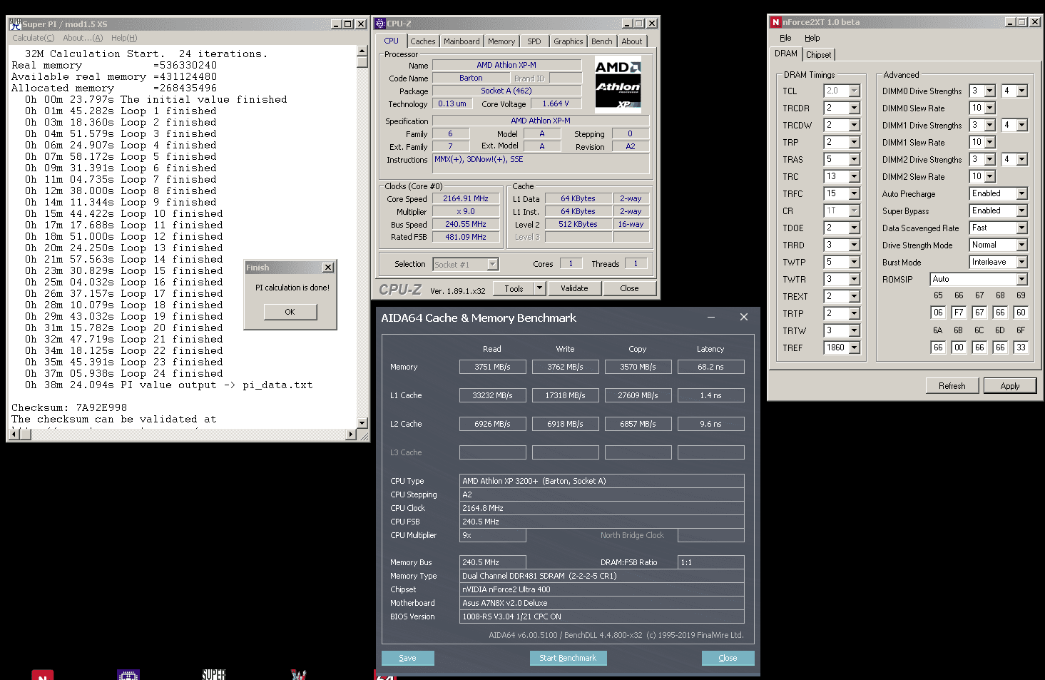Open the TREF dropdown showing 1860

[x=854, y=347]
